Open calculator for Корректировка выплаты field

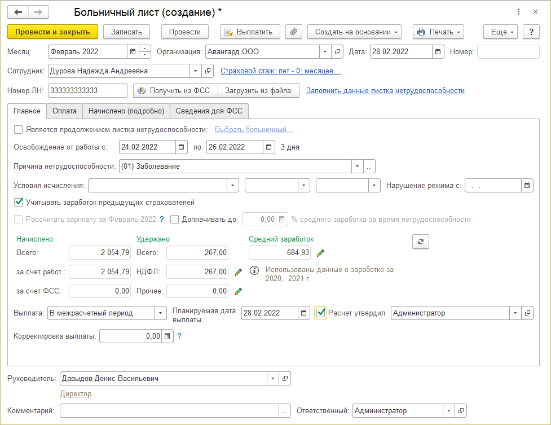pos(167,336)
